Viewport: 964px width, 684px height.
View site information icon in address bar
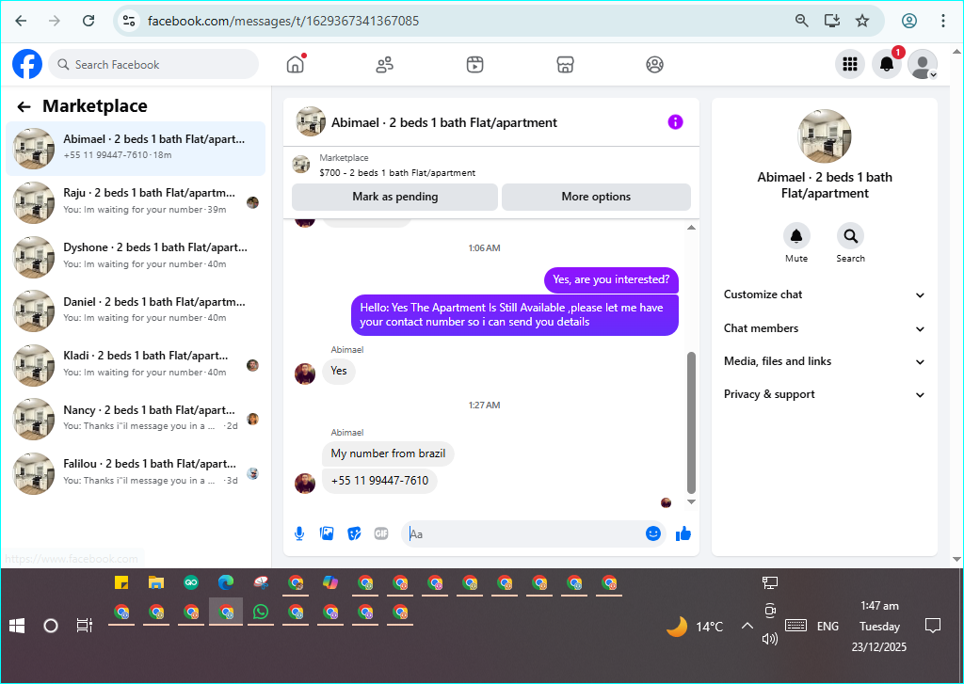point(128,21)
